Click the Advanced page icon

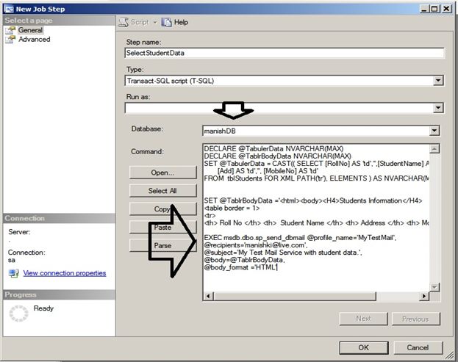pyautogui.click(x=10, y=40)
